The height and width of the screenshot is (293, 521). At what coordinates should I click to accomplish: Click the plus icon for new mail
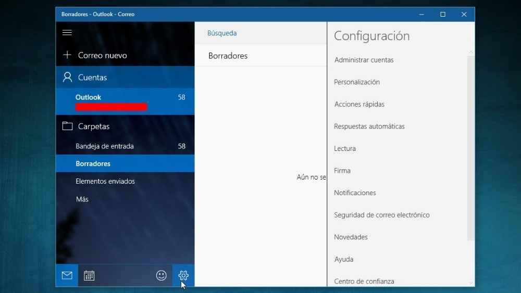[x=67, y=55]
